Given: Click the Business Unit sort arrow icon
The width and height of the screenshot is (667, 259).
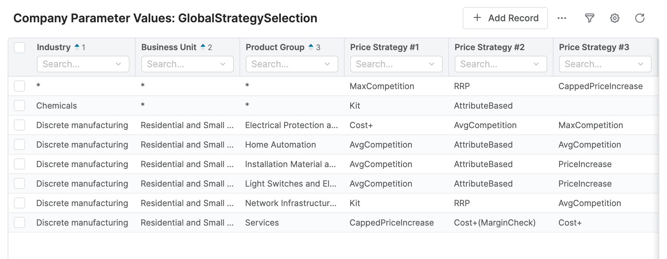Looking at the screenshot, I should 203,47.
